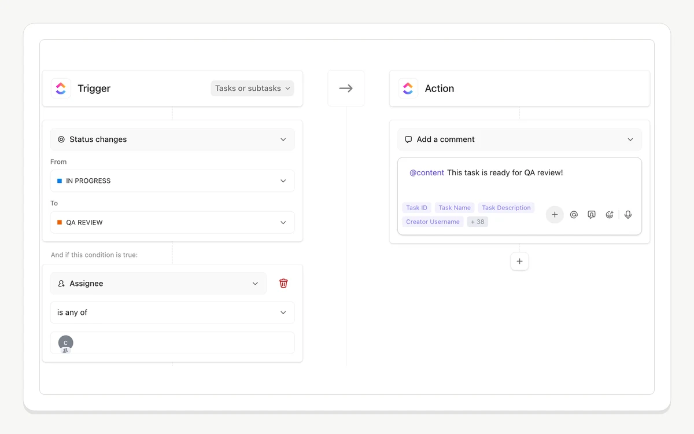
Task: Click the ClickUp logo in the Action header
Action: [x=408, y=89]
